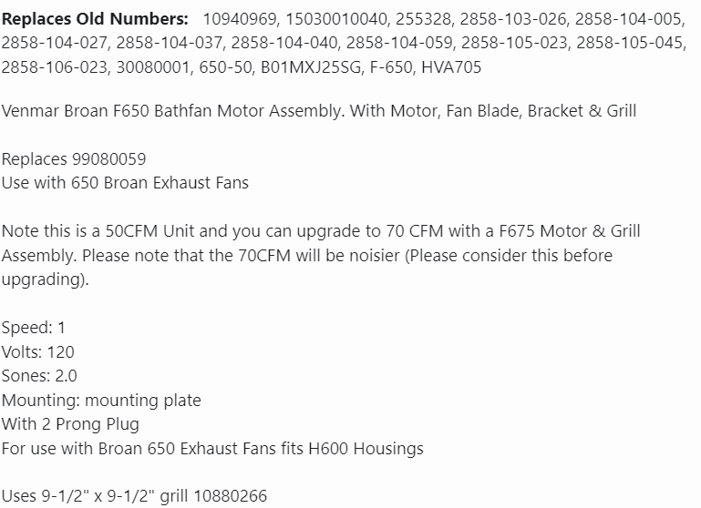Click "Use with 650 Broan Exhaust Fans" line
Viewport: 701px width, 508px height.
(125, 182)
